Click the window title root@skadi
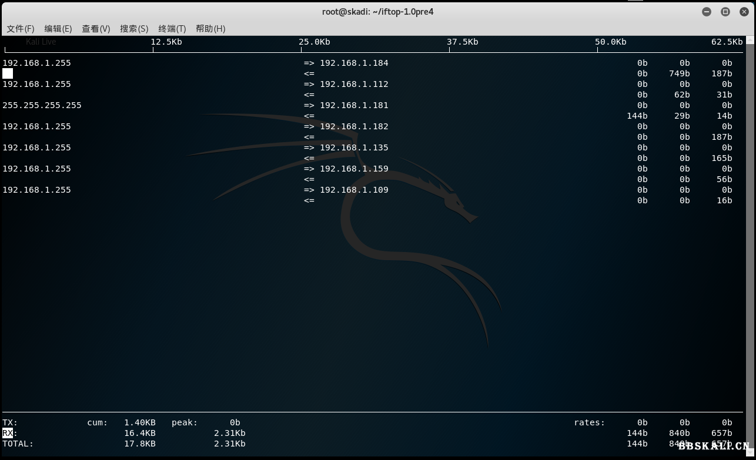The width and height of the screenshot is (756, 460). pyautogui.click(x=377, y=12)
